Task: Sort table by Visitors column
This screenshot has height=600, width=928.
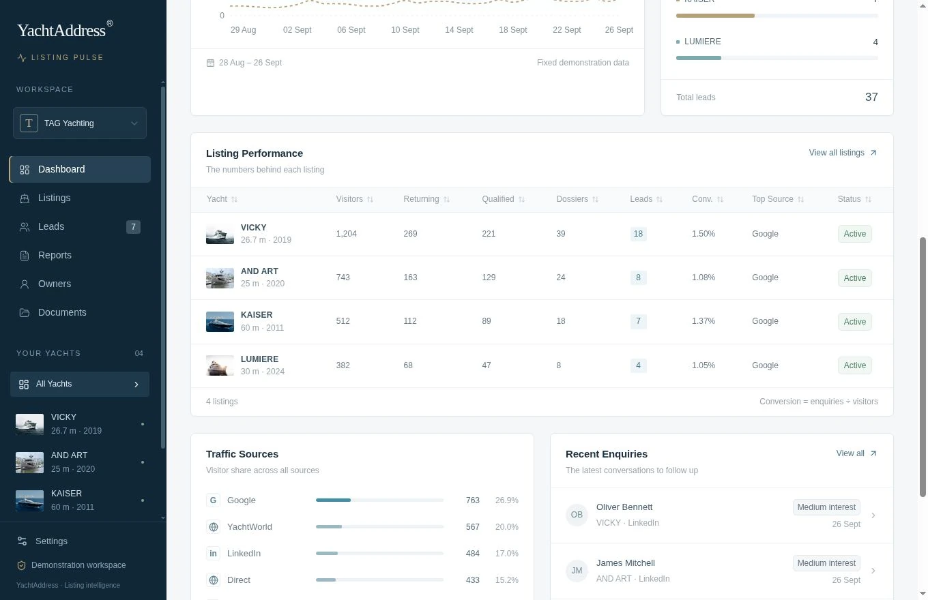Action: [355, 199]
